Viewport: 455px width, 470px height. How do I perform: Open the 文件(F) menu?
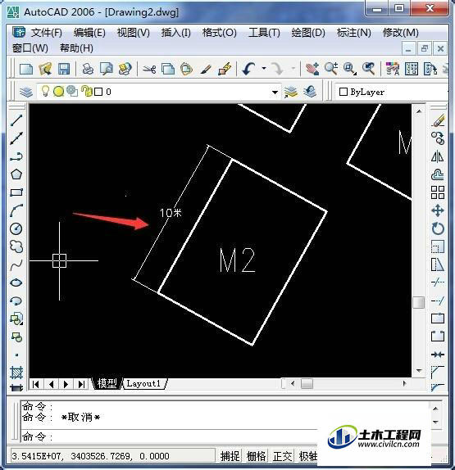pyautogui.click(x=47, y=33)
